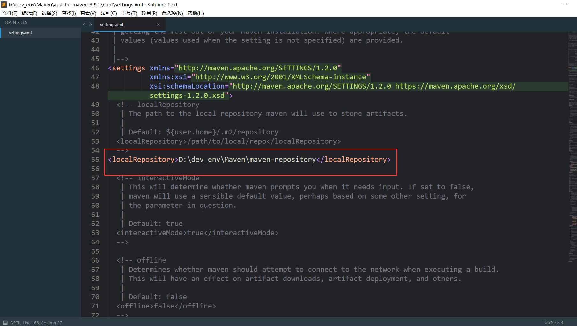Click the commented /path/to/local/repo line
The image size is (577, 326).
(229, 141)
